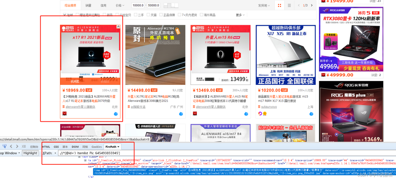The width and height of the screenshot is (396, 179).
Task: Open Firebug 控制台 console tab
Action: tap(34, 146)
